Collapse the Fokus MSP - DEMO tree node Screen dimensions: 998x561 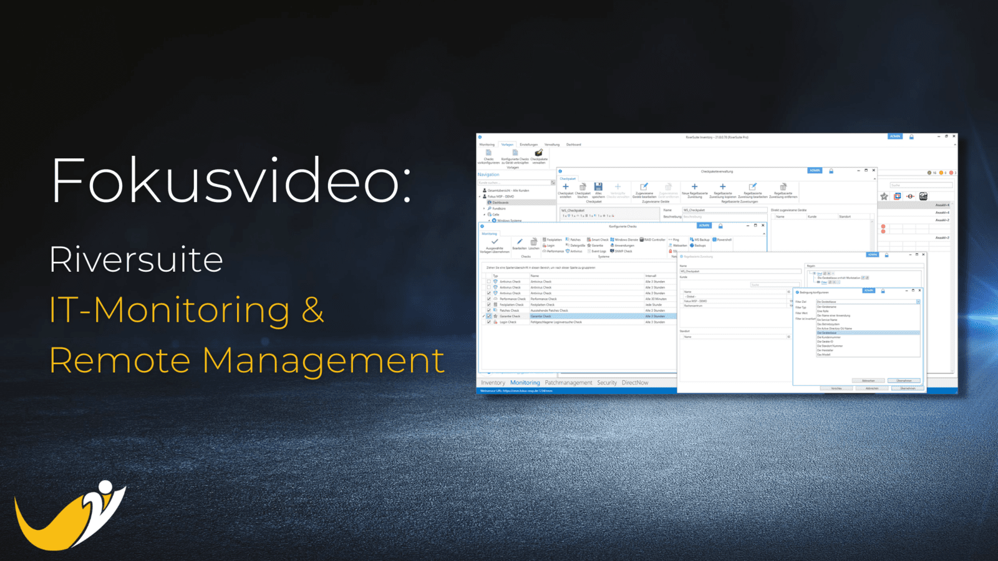click(x=480, y=196)
